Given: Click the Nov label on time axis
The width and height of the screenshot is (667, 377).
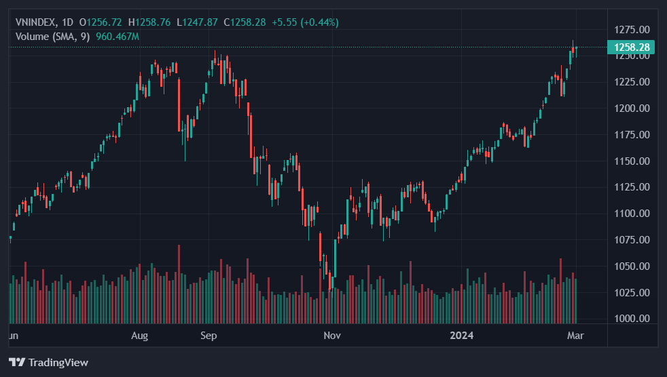Looking at the screenshot, I should 331,336.
